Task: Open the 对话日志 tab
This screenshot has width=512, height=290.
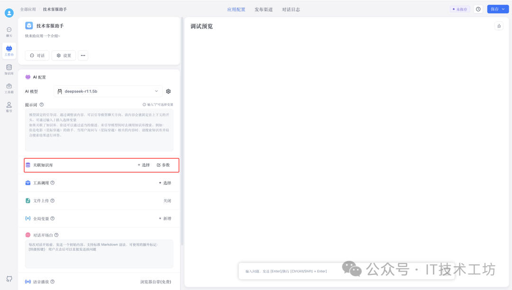Action: pyautogui.click(x=292, y=9)
